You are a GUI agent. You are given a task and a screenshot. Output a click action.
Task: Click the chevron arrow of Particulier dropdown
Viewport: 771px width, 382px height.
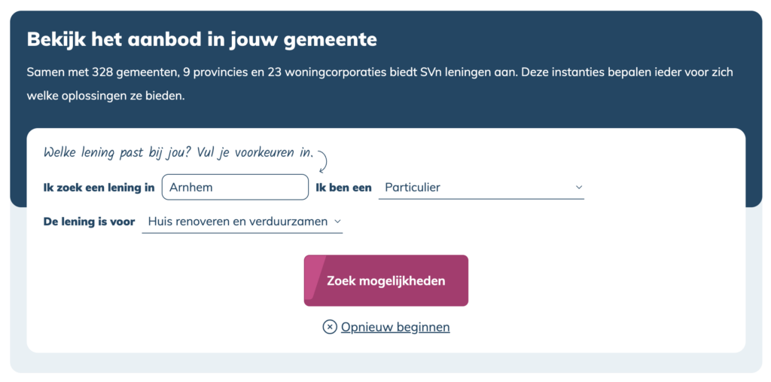pyautogui.click(x=579, y=188)
